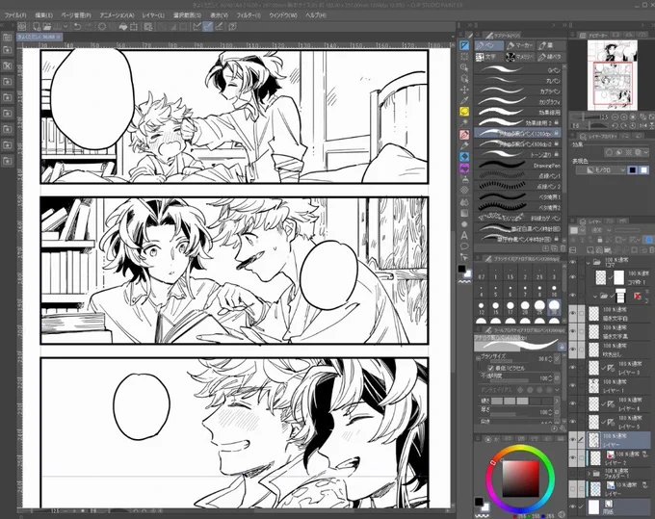
Task: Hide the 吹き出し layer
Action: pyautogui.click(x=573, y=350)
